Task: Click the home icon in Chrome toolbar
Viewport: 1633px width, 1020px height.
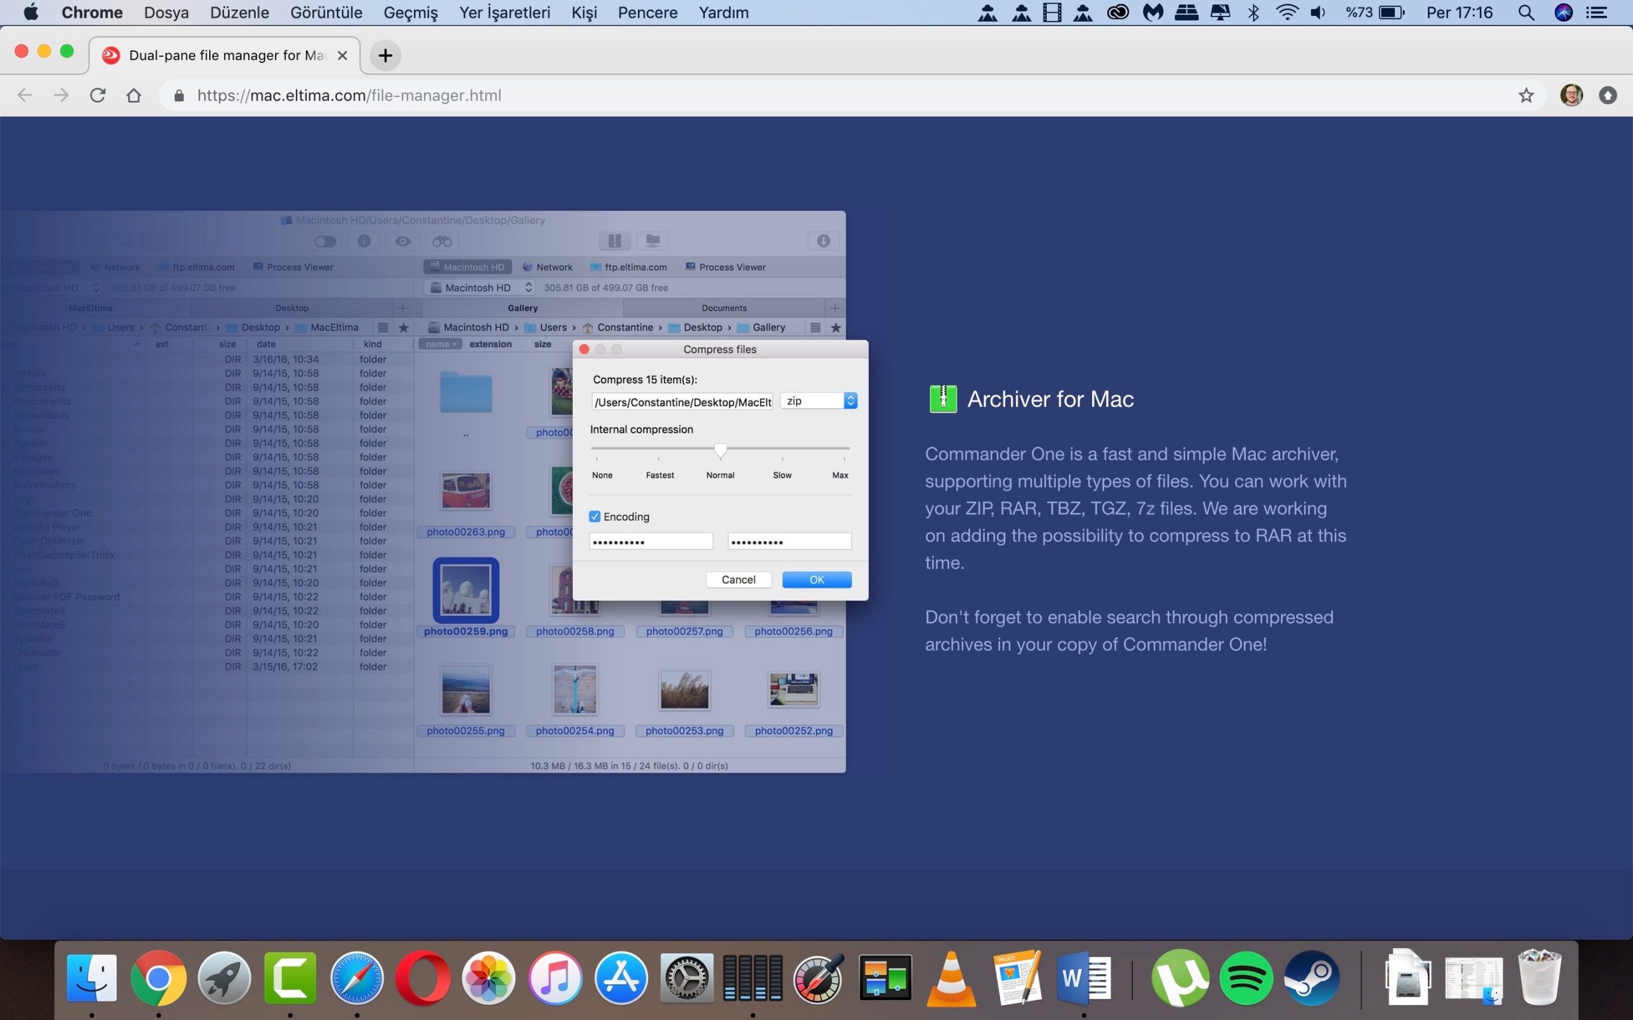Action: (x=133, y=95)
